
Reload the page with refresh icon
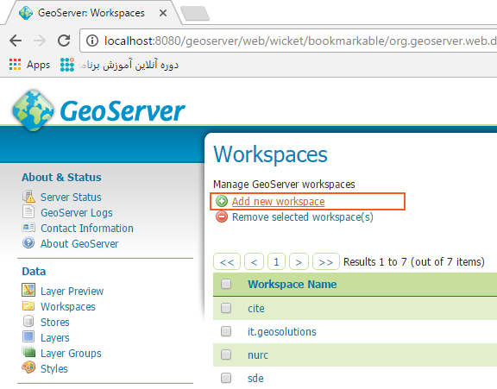point(64,41)
